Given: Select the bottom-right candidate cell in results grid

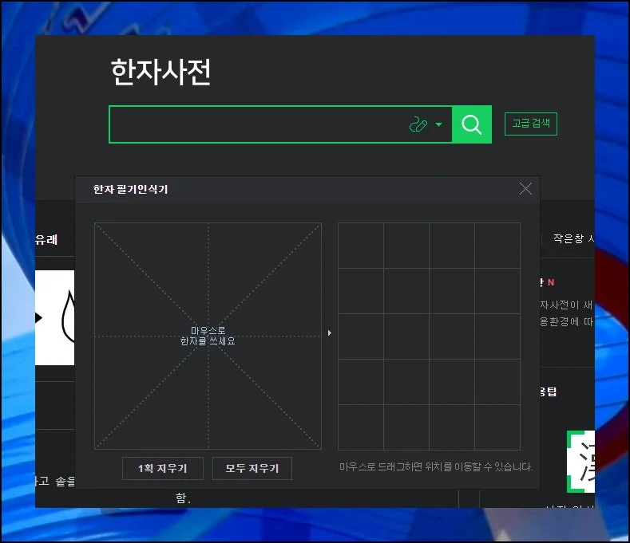Looking at the screenshot, I should (x=497, y=427).
